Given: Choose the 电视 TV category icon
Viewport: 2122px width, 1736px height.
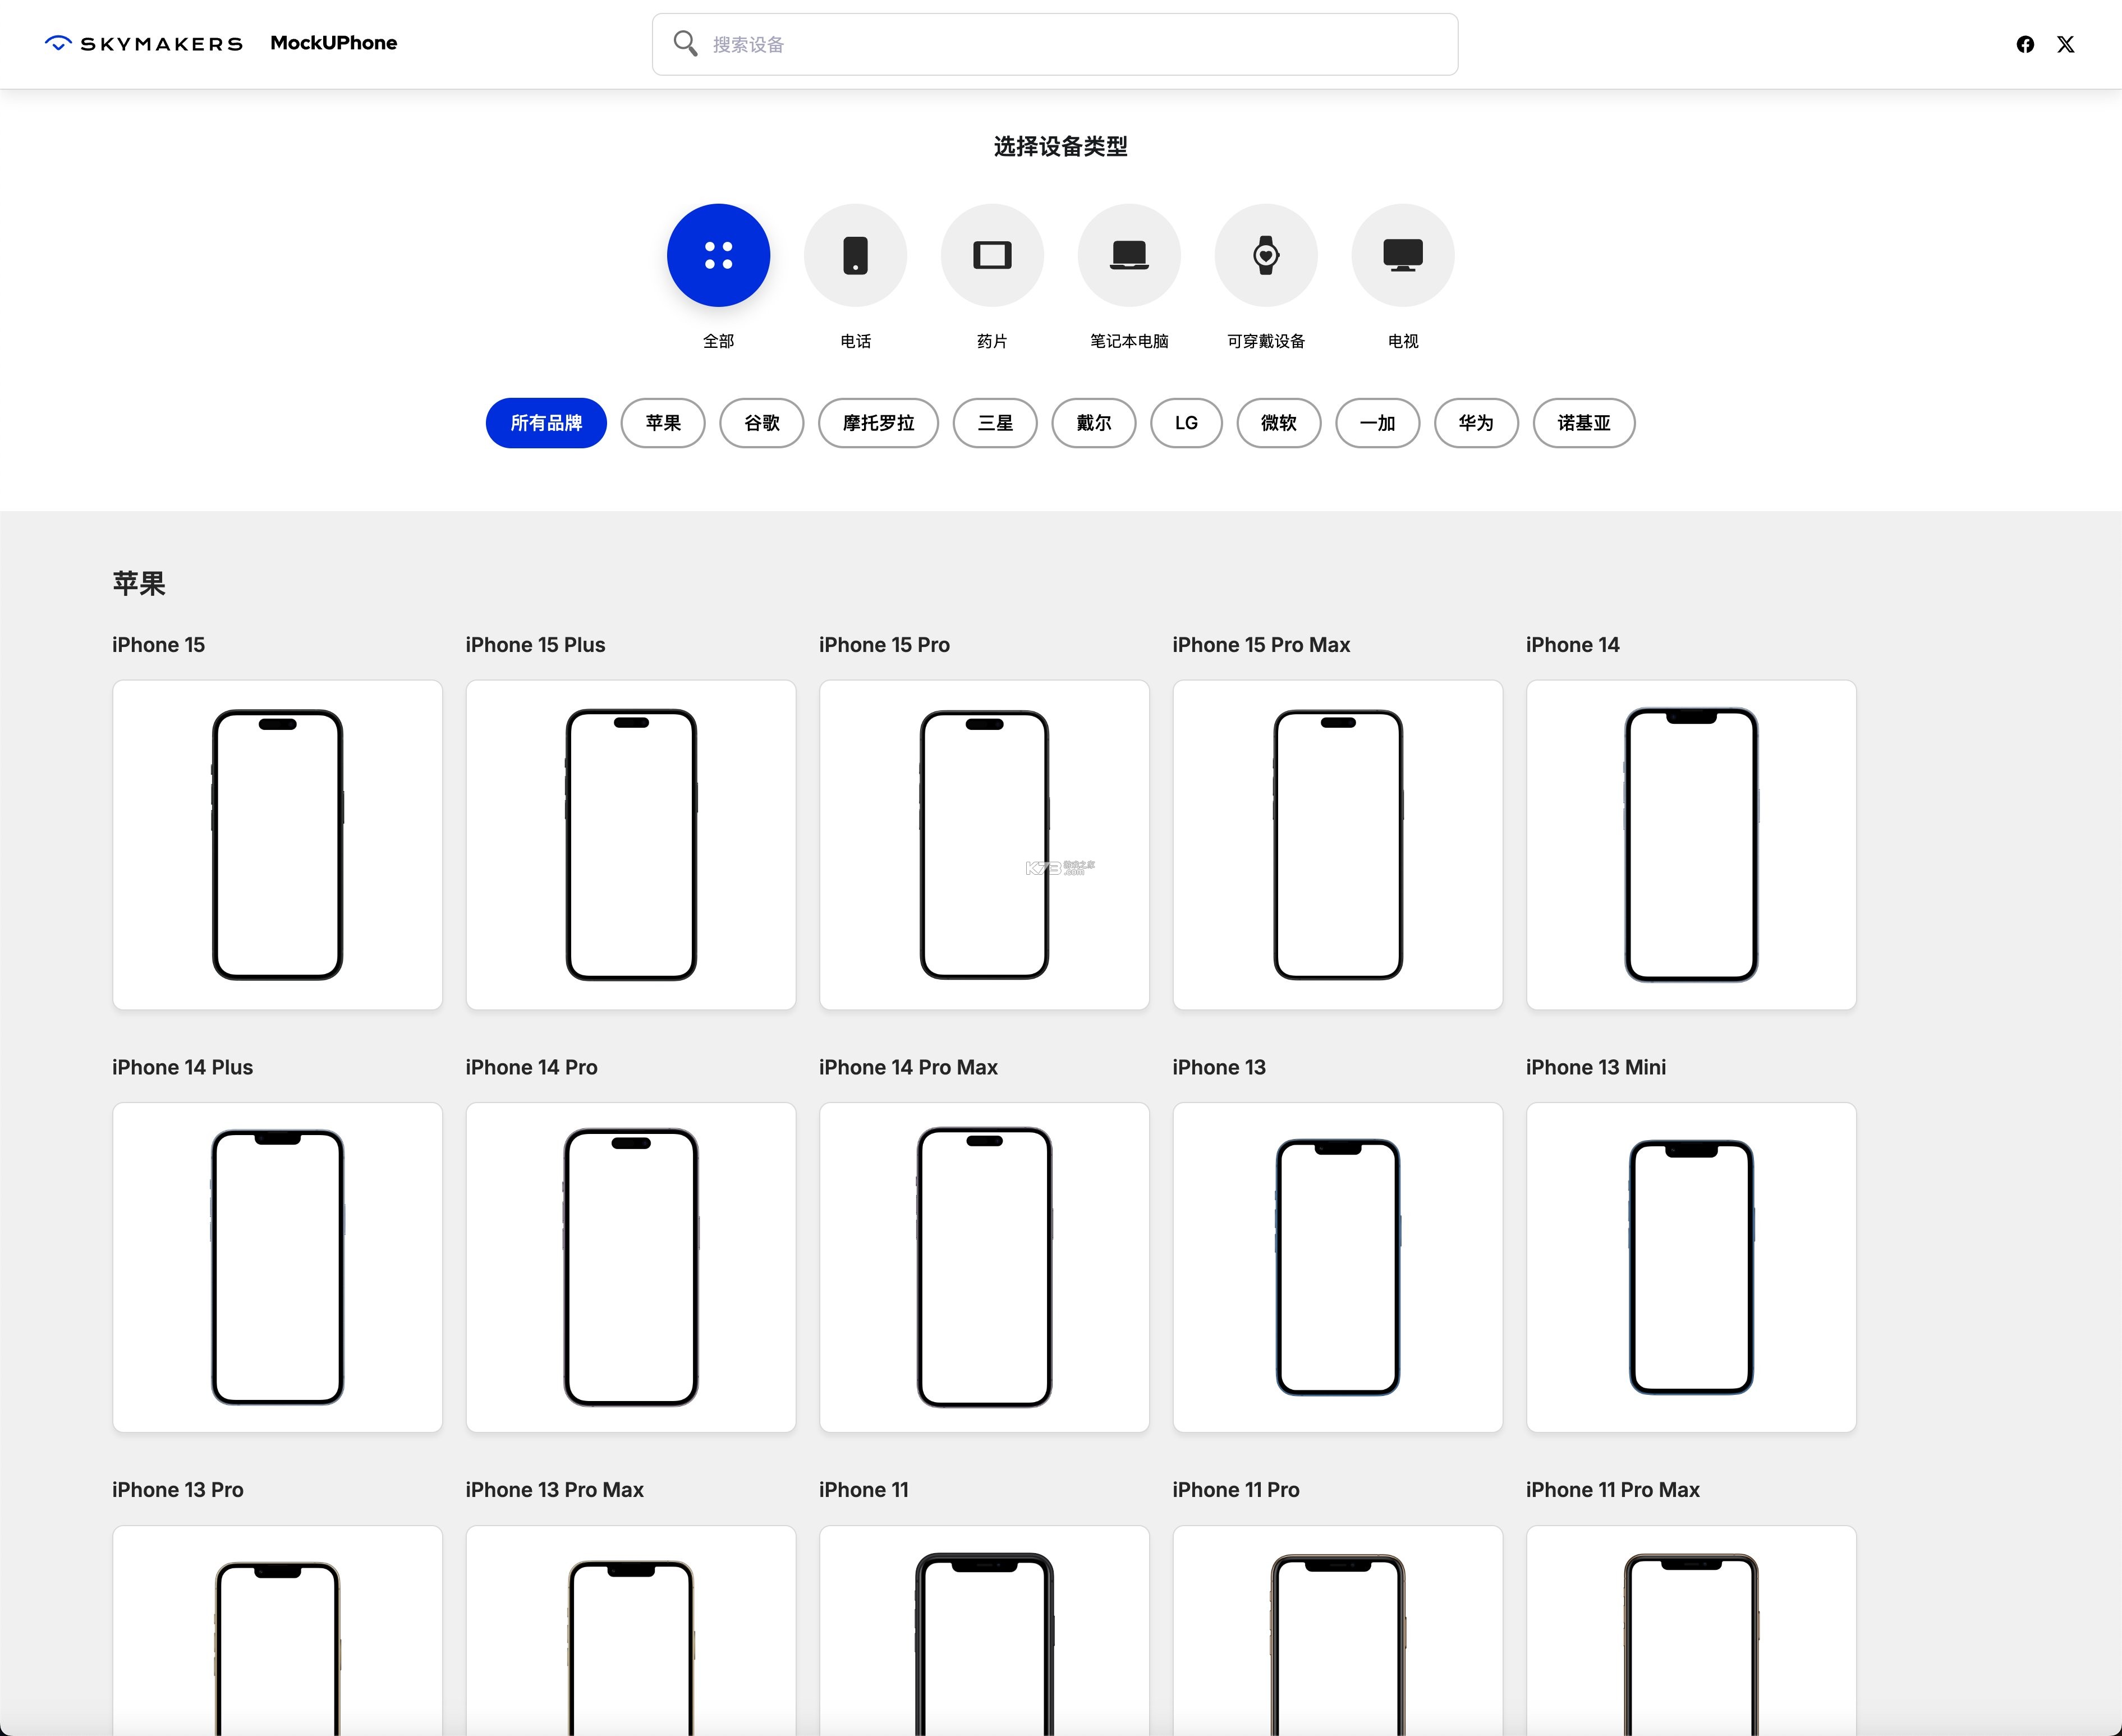Looking at the screenshot, I should click(1403, 255).
